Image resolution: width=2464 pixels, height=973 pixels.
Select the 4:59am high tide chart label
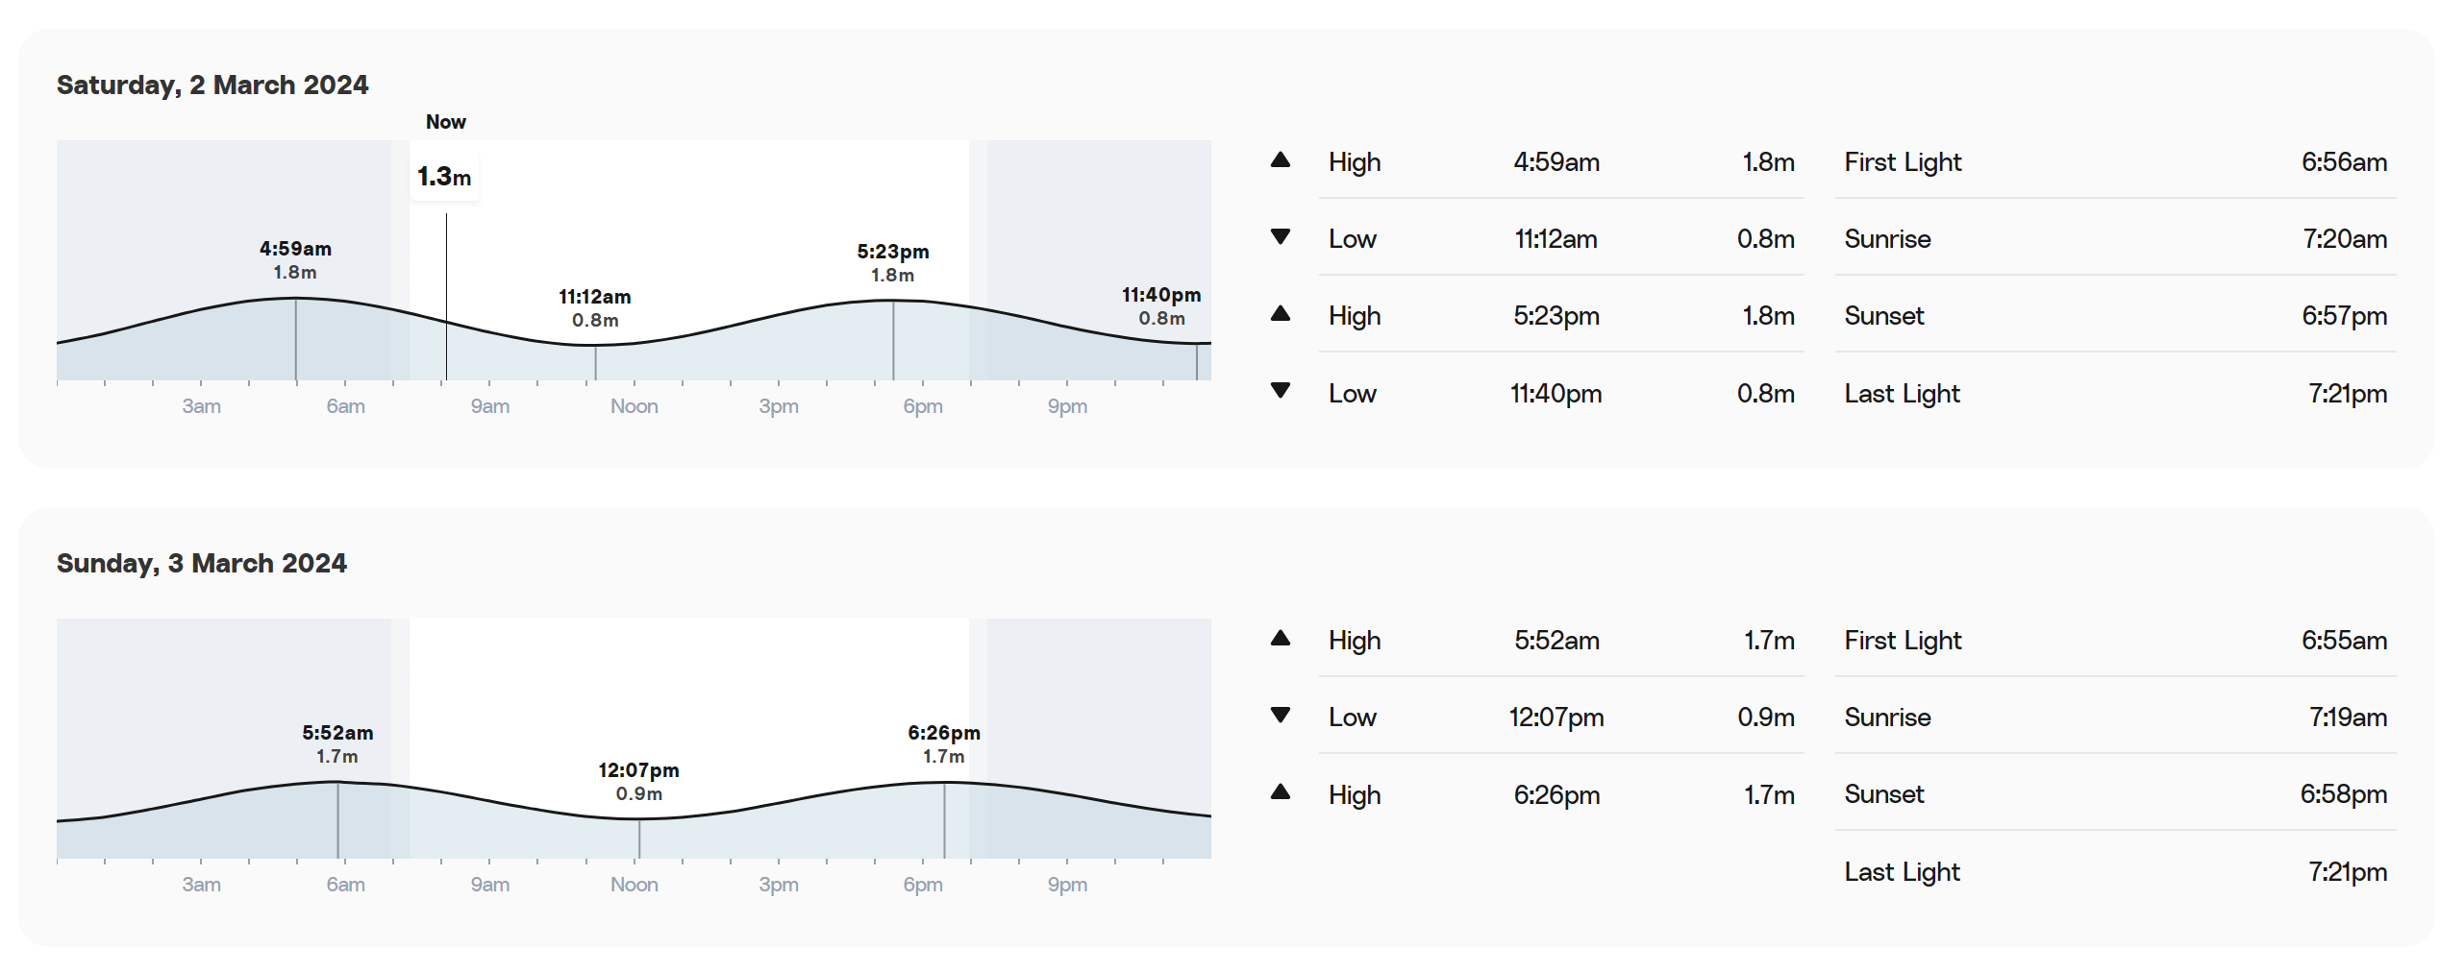295,259
